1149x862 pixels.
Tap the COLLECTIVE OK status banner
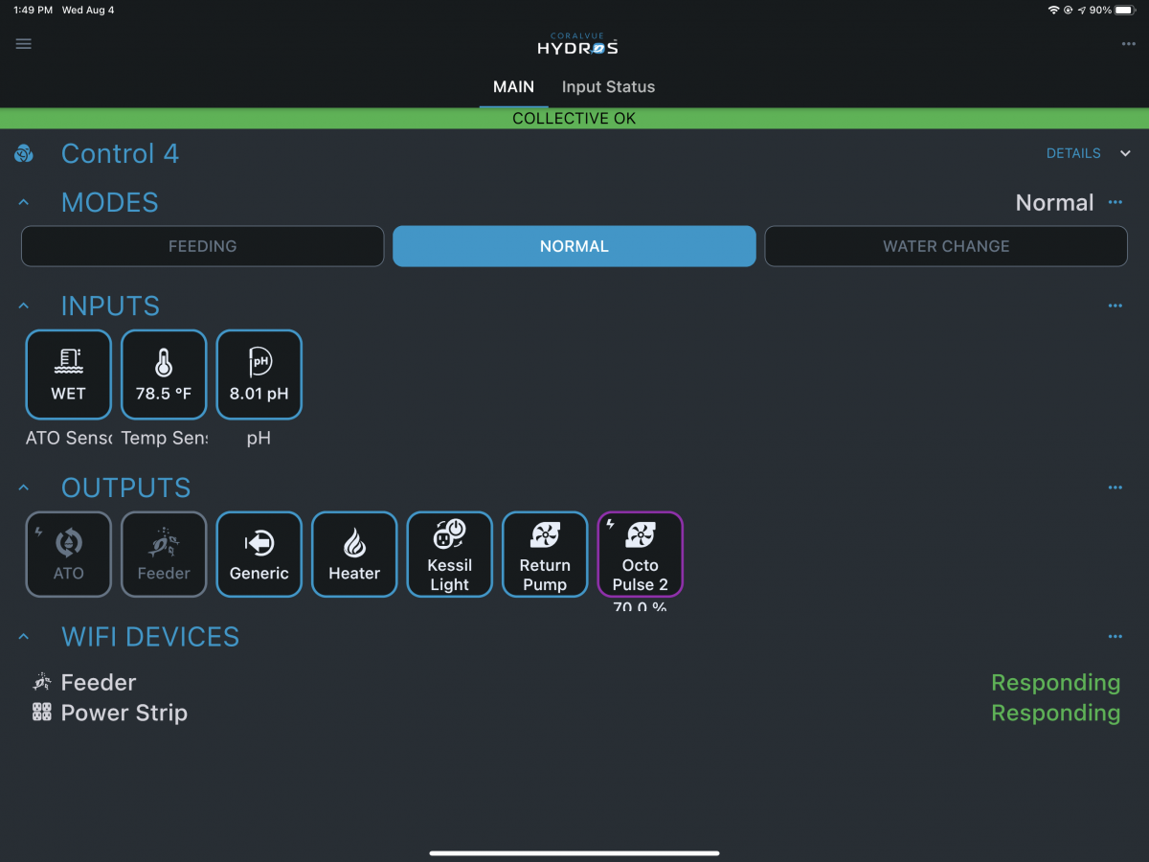point(574,119)
